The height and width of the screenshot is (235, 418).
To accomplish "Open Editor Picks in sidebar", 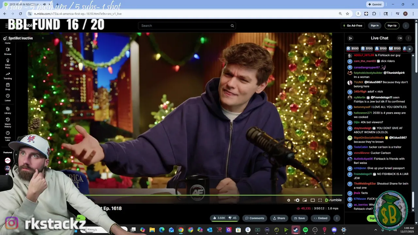I will pos(8,63).
